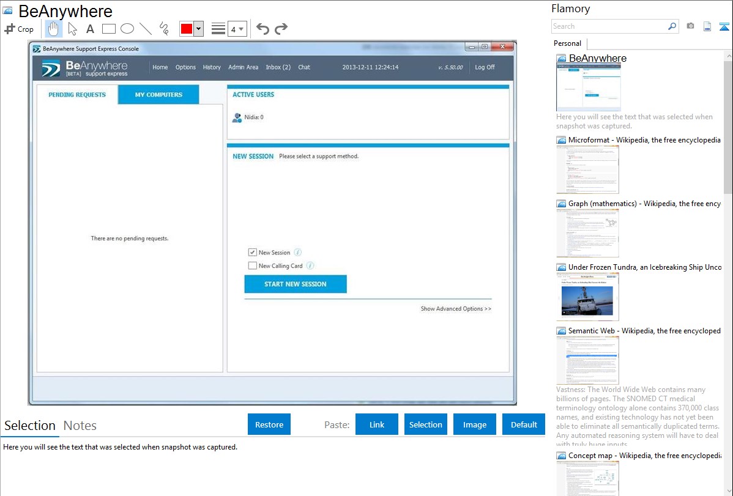The image size is (733, 496).
Task: Activate the hand pan tool
Action: [53, 29]
